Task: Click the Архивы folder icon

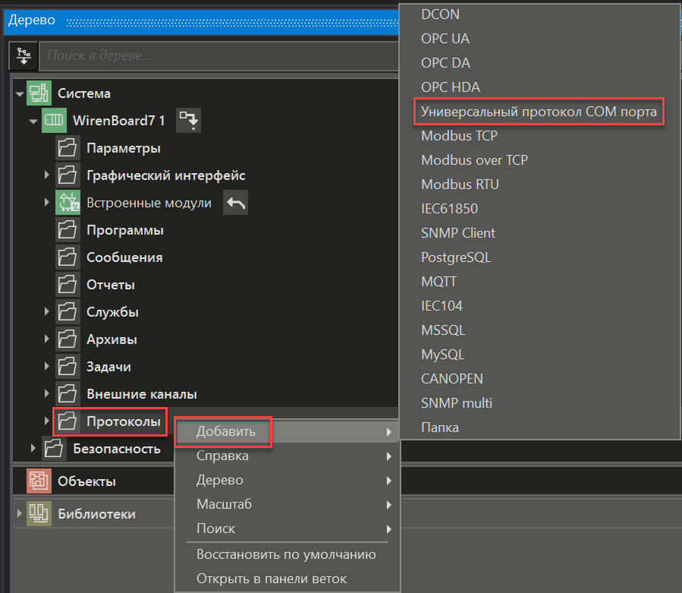Action: click(68, 339)
